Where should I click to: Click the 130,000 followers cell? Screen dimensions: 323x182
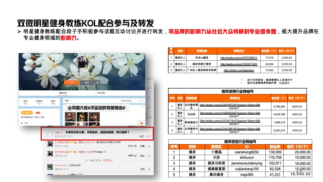(275, 152)
